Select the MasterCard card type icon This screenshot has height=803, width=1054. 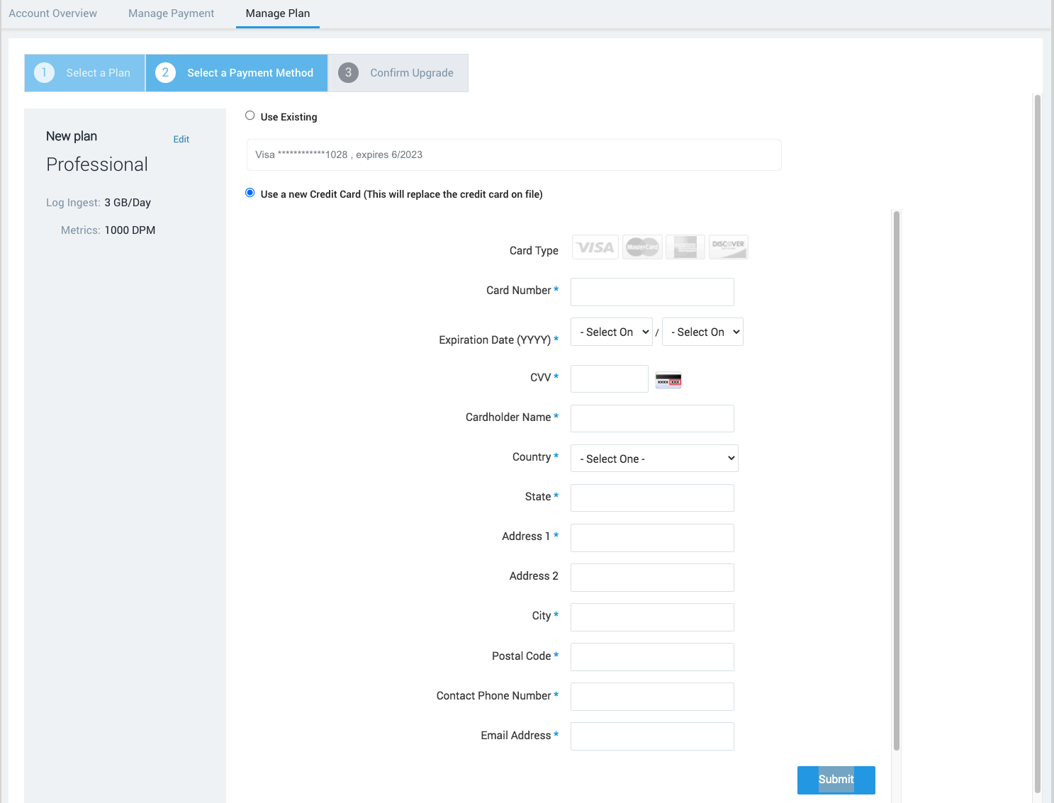click(x=641, y=247)
